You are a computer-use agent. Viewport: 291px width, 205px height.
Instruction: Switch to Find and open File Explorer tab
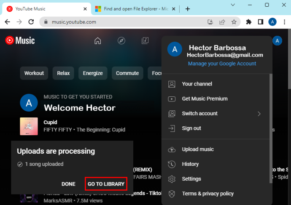coord(136,9)
